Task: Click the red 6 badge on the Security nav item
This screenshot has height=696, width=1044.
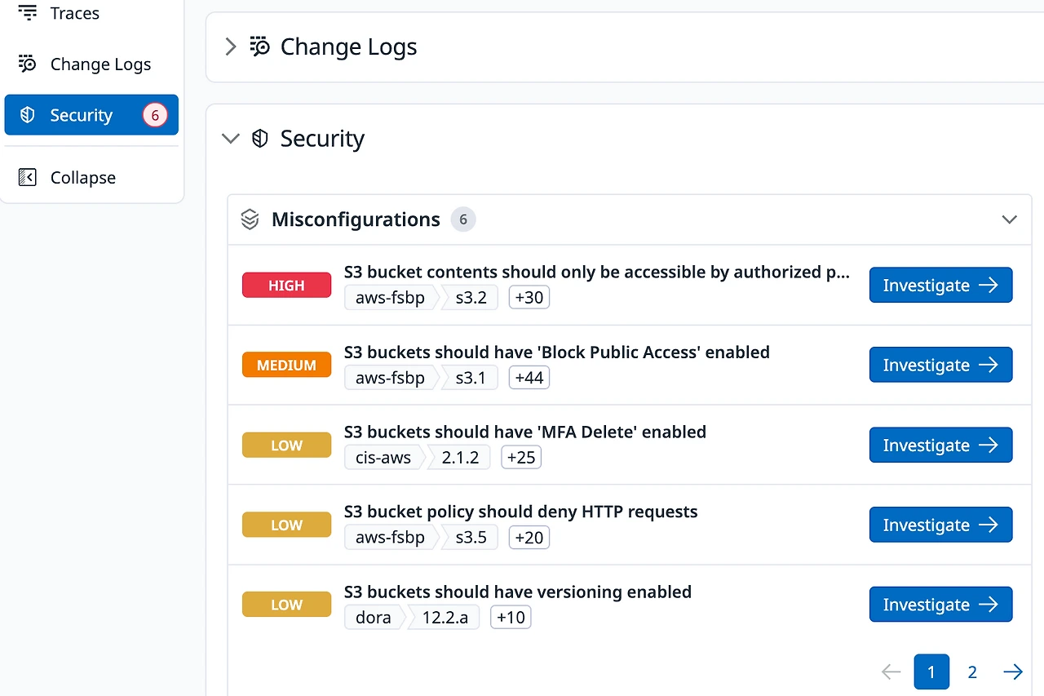Action: point(155,114)
